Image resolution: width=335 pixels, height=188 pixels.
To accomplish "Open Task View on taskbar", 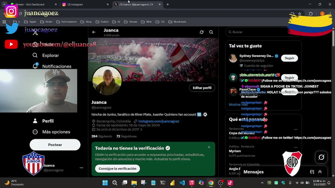I will 125,183.
